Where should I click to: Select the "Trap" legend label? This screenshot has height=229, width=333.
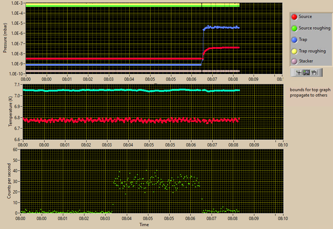(x=303, y=39)
